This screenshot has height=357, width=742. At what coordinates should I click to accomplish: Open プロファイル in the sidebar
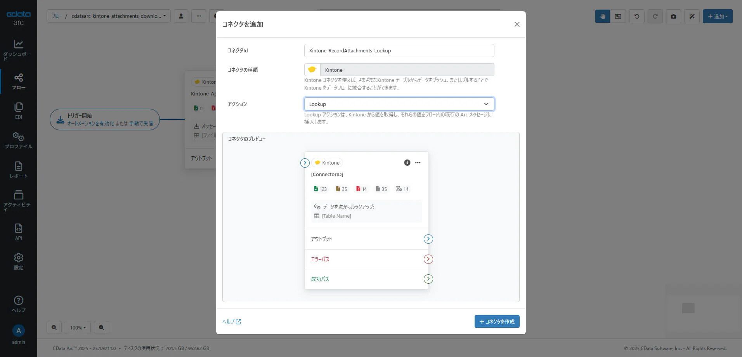pos(18,140)
